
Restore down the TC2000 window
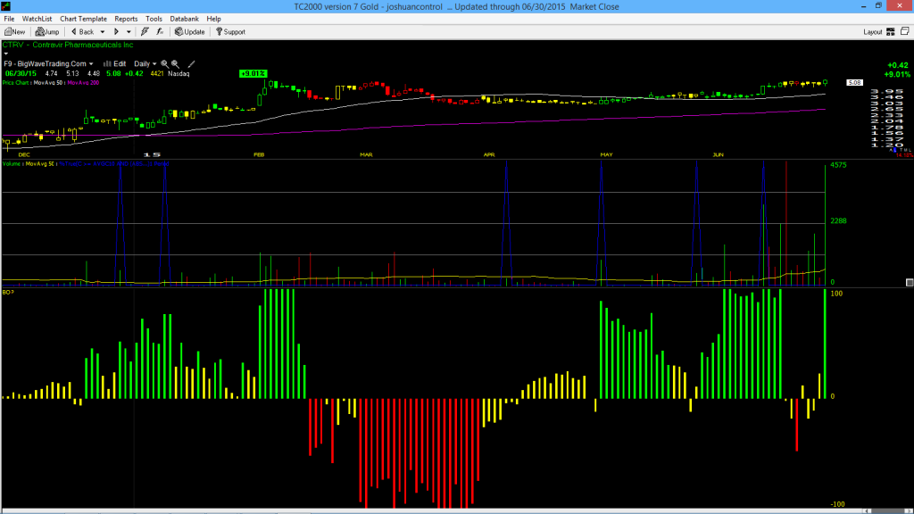click(878, 6)
